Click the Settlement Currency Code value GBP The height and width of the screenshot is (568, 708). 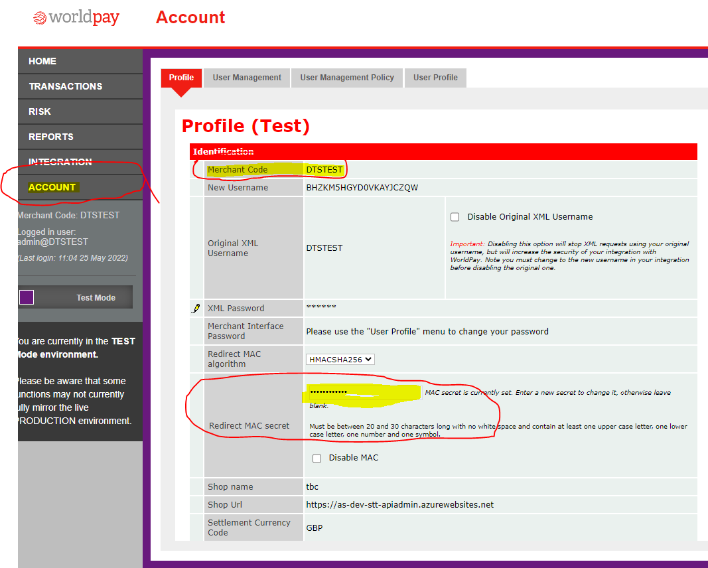tap(315, 528)
